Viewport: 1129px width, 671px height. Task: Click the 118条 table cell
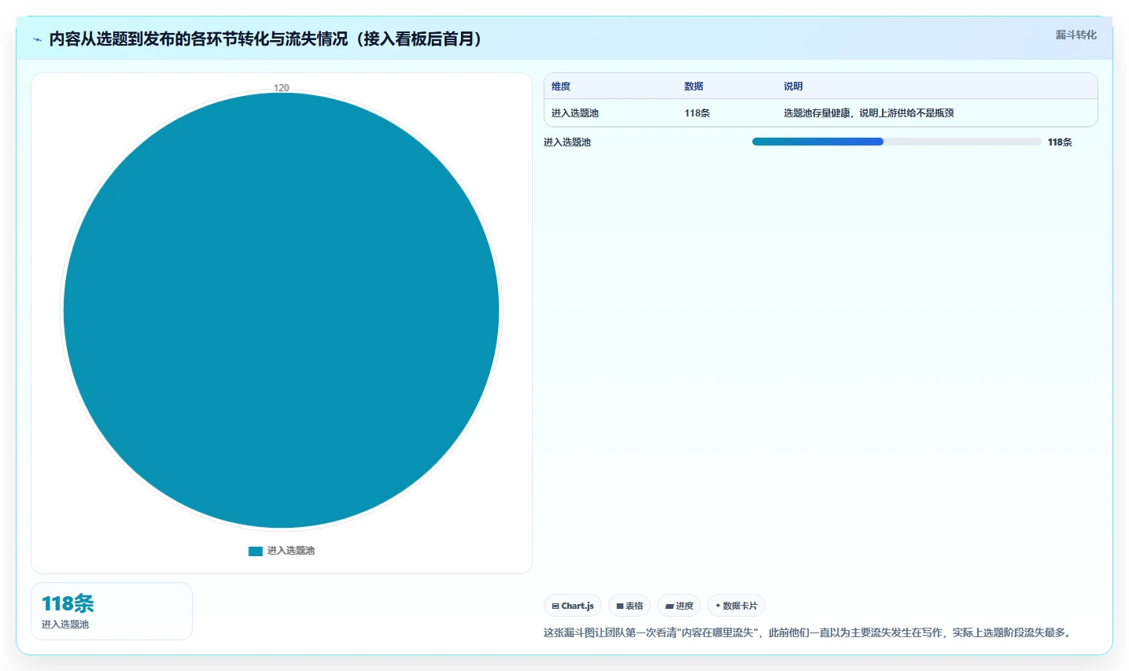click(x=697, y=113)
